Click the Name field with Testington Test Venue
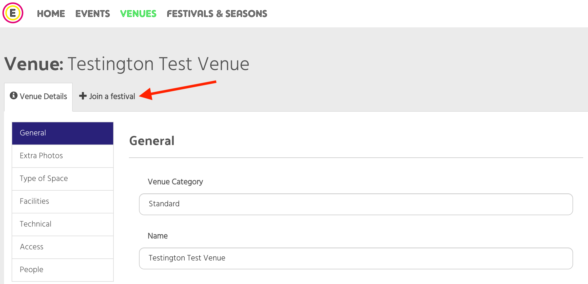 tap(356, 258)
